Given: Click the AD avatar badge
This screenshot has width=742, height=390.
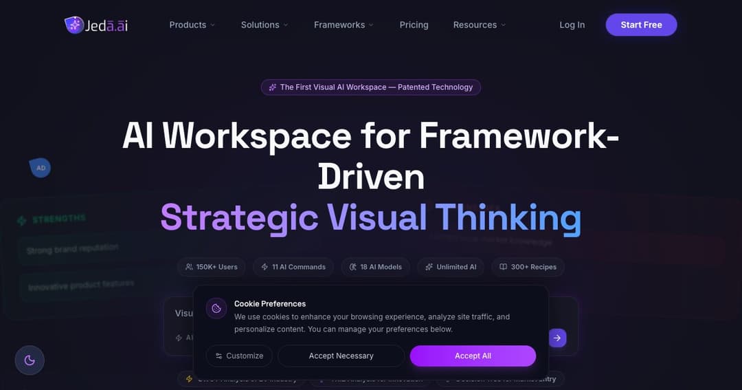Looking at the screenshot, I should (41, 168).
